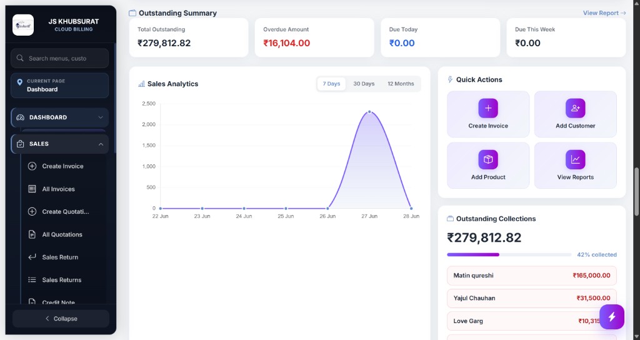This screenshot has height=340, width=640.
Task: Click the Add Customer quick action label
Action: (576, 126)
